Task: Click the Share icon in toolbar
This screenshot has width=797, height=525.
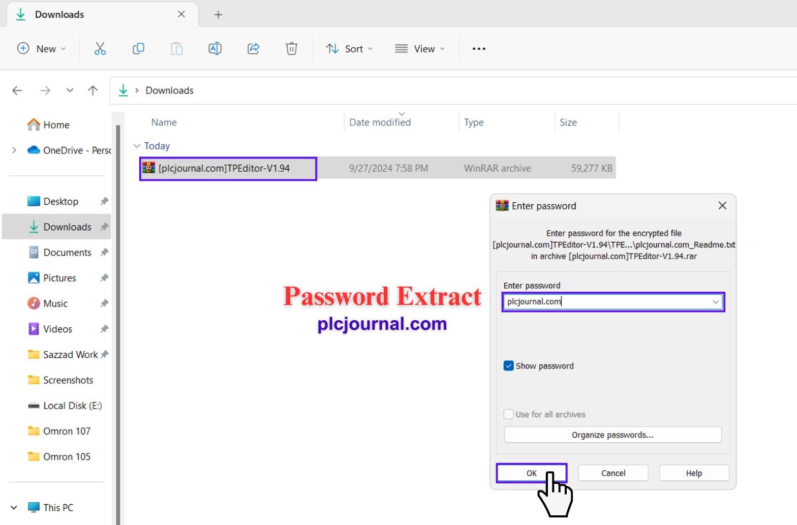Action: point(253,49)
